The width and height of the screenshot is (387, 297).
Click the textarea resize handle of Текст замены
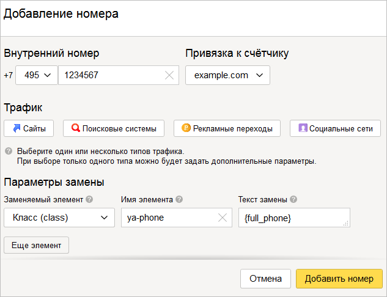pos(346,223)
